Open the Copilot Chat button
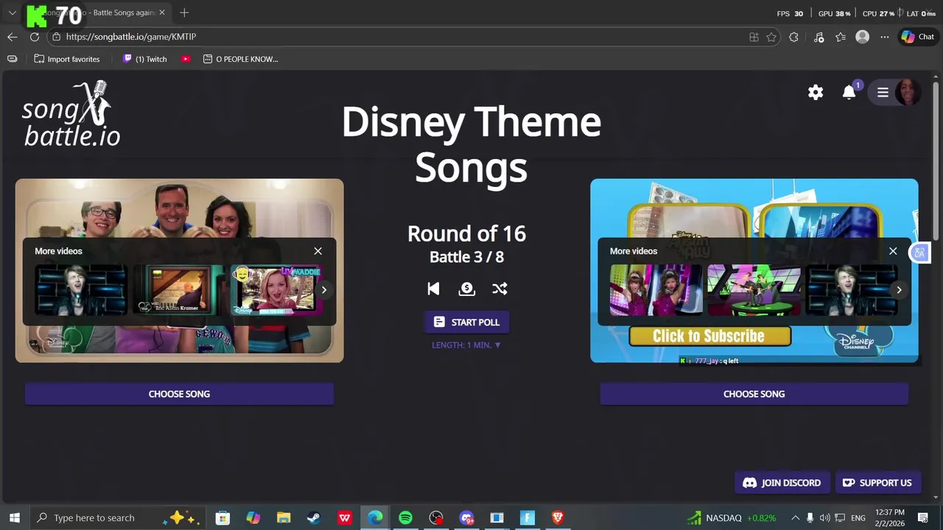This screenshot has height=530, width=943. click(918, 37)
